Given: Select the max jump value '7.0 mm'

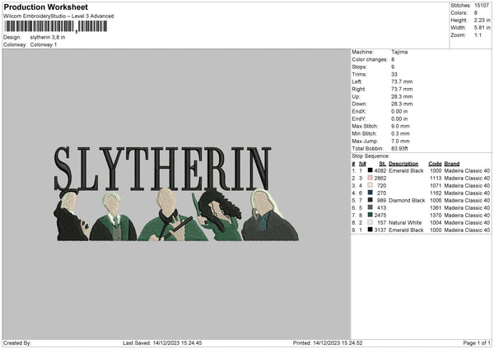Looking at the screenshot, I should 400,141.
